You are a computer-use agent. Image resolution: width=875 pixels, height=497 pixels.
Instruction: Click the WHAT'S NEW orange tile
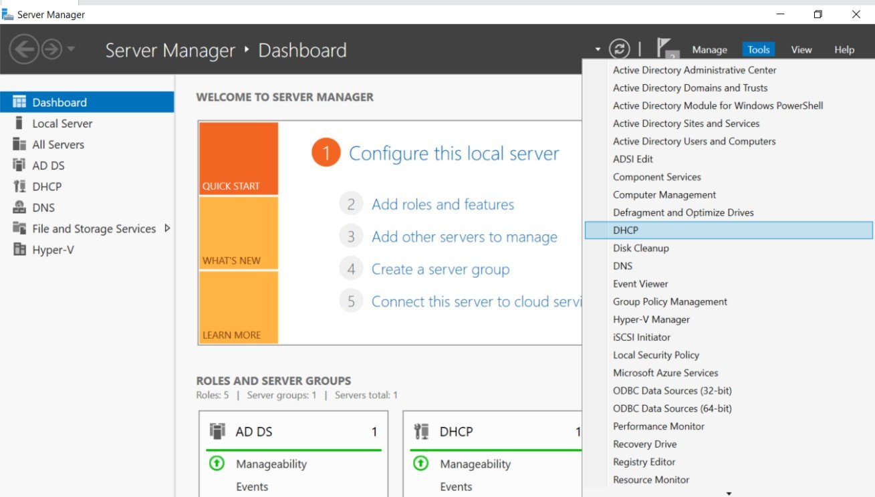pyautogui.click(x=239, y=232)
